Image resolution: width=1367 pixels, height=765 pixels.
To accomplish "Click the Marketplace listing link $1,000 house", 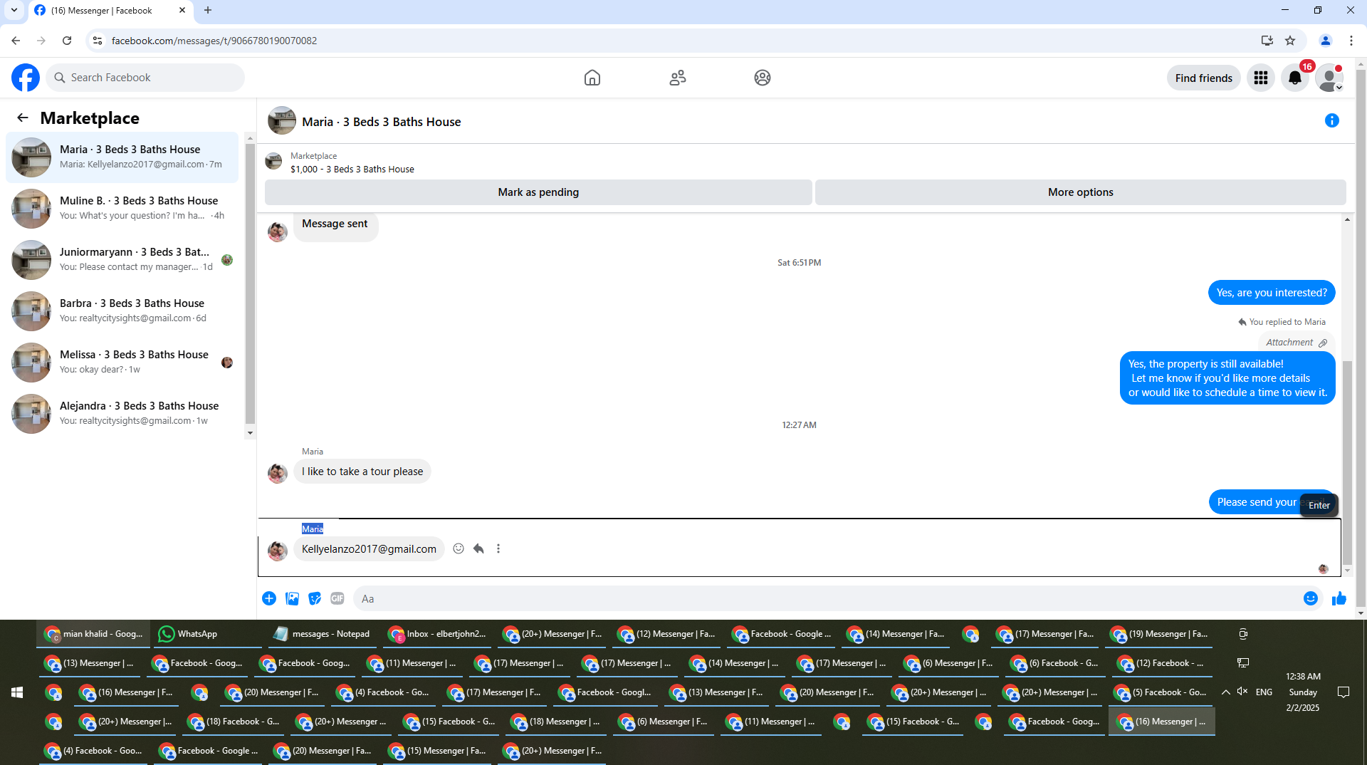I will point(352,169).
